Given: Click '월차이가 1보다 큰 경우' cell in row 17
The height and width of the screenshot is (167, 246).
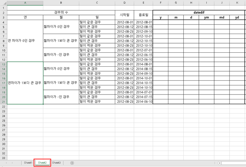Looking at the screenshot, I should coord(61,83).
